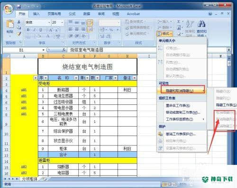Screen dimensions: 237x188
Task: Click the AutoSum sigma icon
Action: (179, 21)
